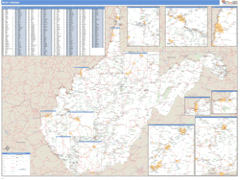Select the tallest inset map in the bottom corner
The height and width of the screenshot is (180, 240).
(x=216, y=146)
